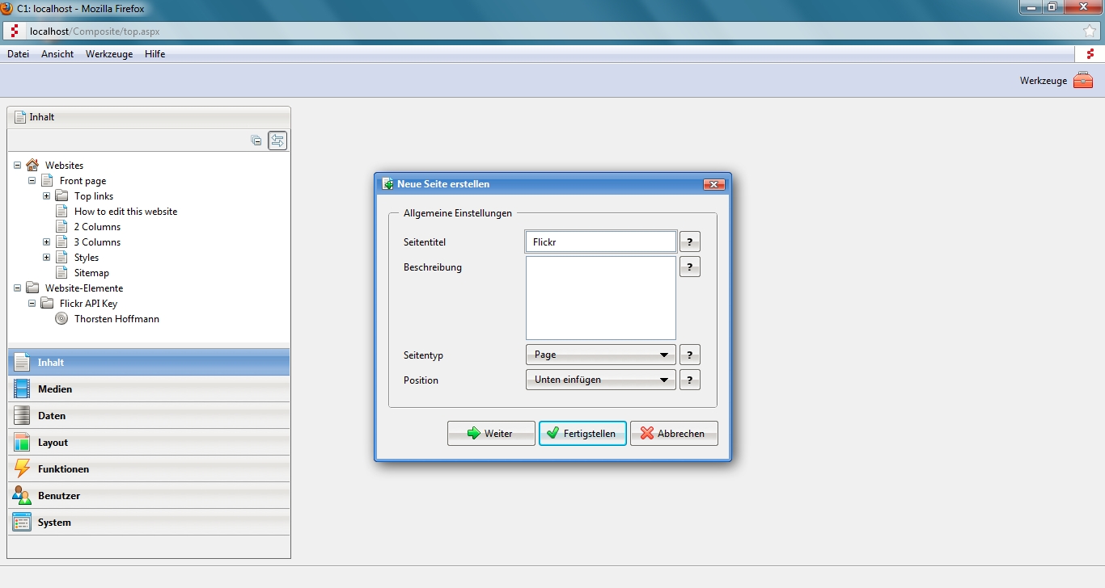Expand the Top links tree node

click(x=46, y=196)
